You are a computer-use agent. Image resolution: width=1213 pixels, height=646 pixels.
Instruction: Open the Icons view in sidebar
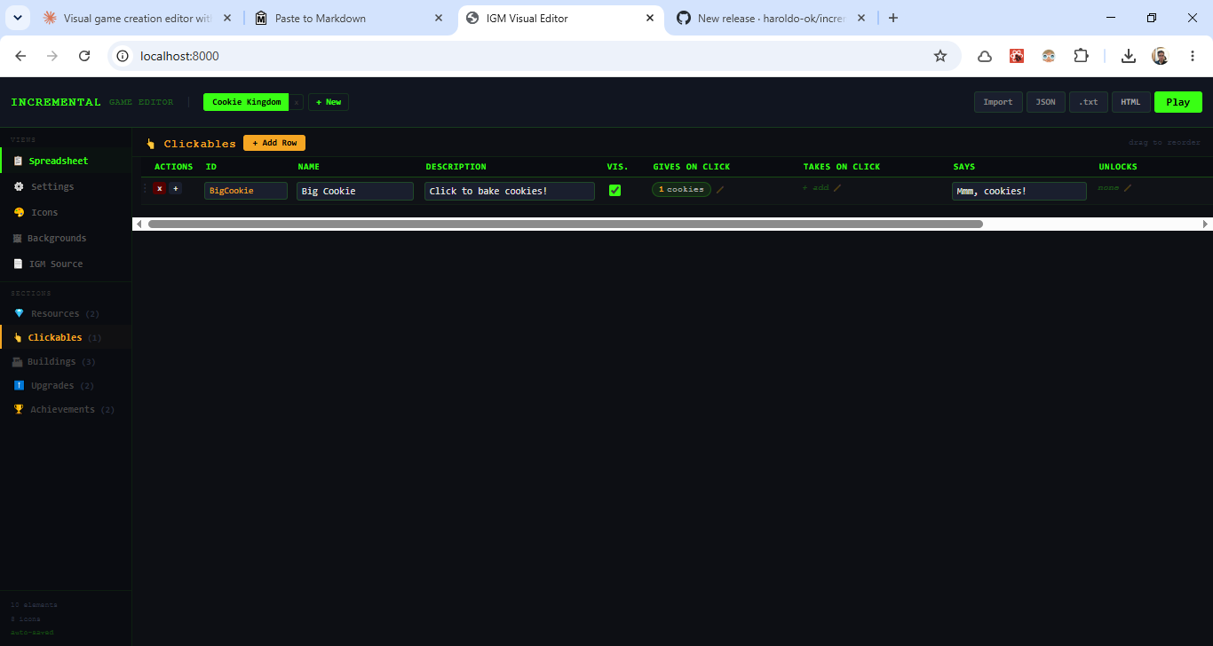(66, 212)
